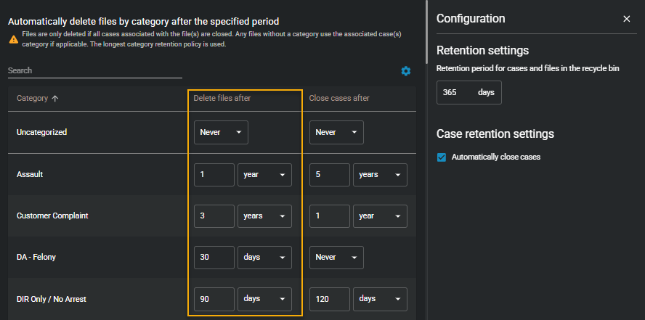Image resolution: width=645 pixels, height=320 pixels.
Task: Close the Configuration panel
Action: coord(627,19)
